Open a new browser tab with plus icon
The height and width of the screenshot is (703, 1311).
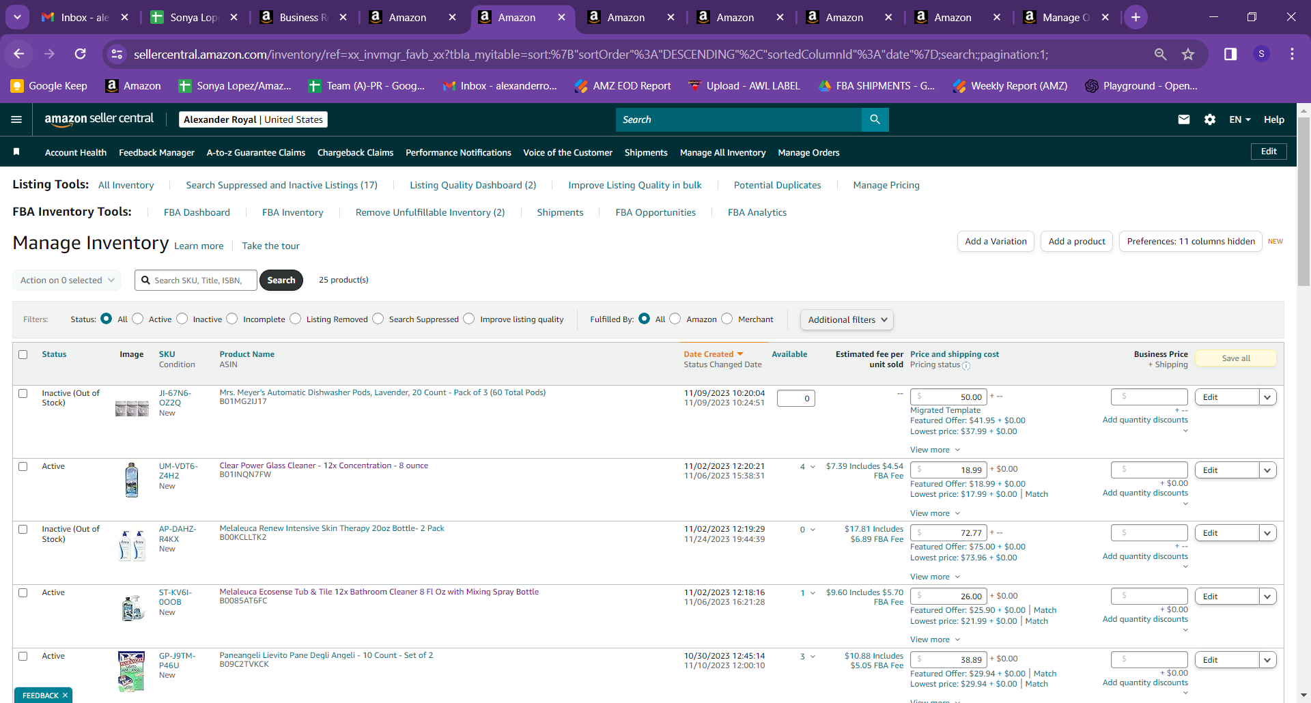tap(1136, 17)
